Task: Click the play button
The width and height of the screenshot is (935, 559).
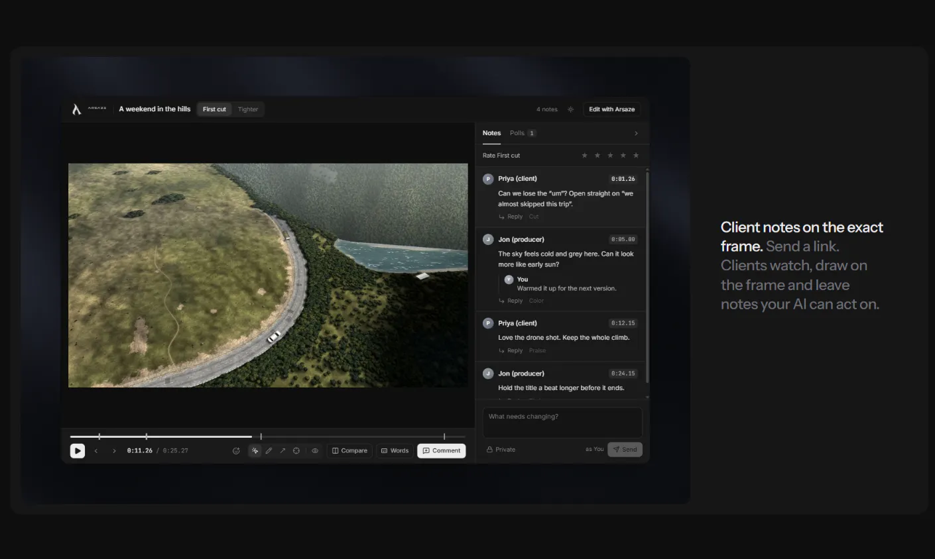Action: tap(78, 450)
